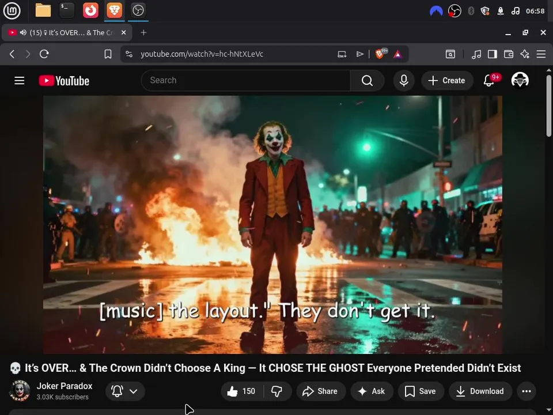
Task: Open Brave Wallet
Action: click(509, 54)
